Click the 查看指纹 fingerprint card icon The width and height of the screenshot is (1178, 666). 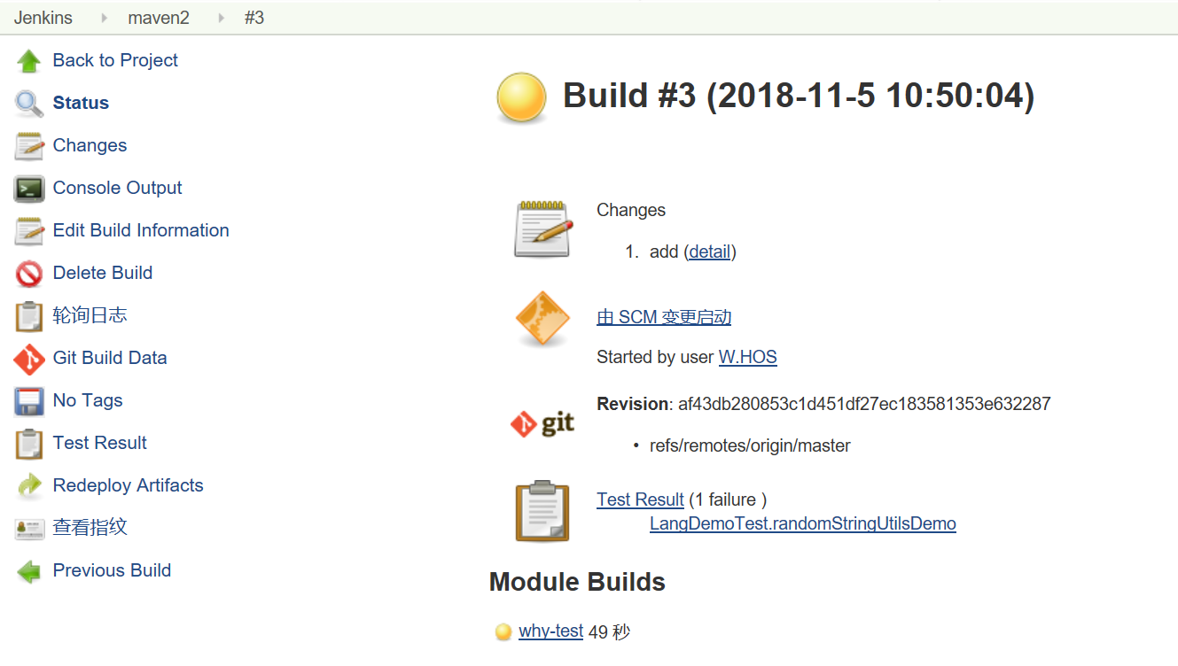click(x=29, y=529)
